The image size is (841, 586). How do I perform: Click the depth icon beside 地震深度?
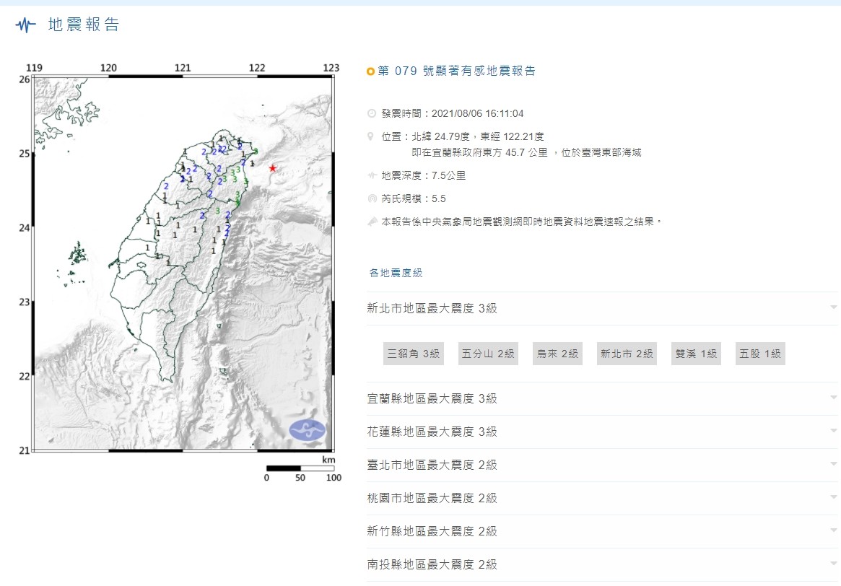[x=372, y=175]
